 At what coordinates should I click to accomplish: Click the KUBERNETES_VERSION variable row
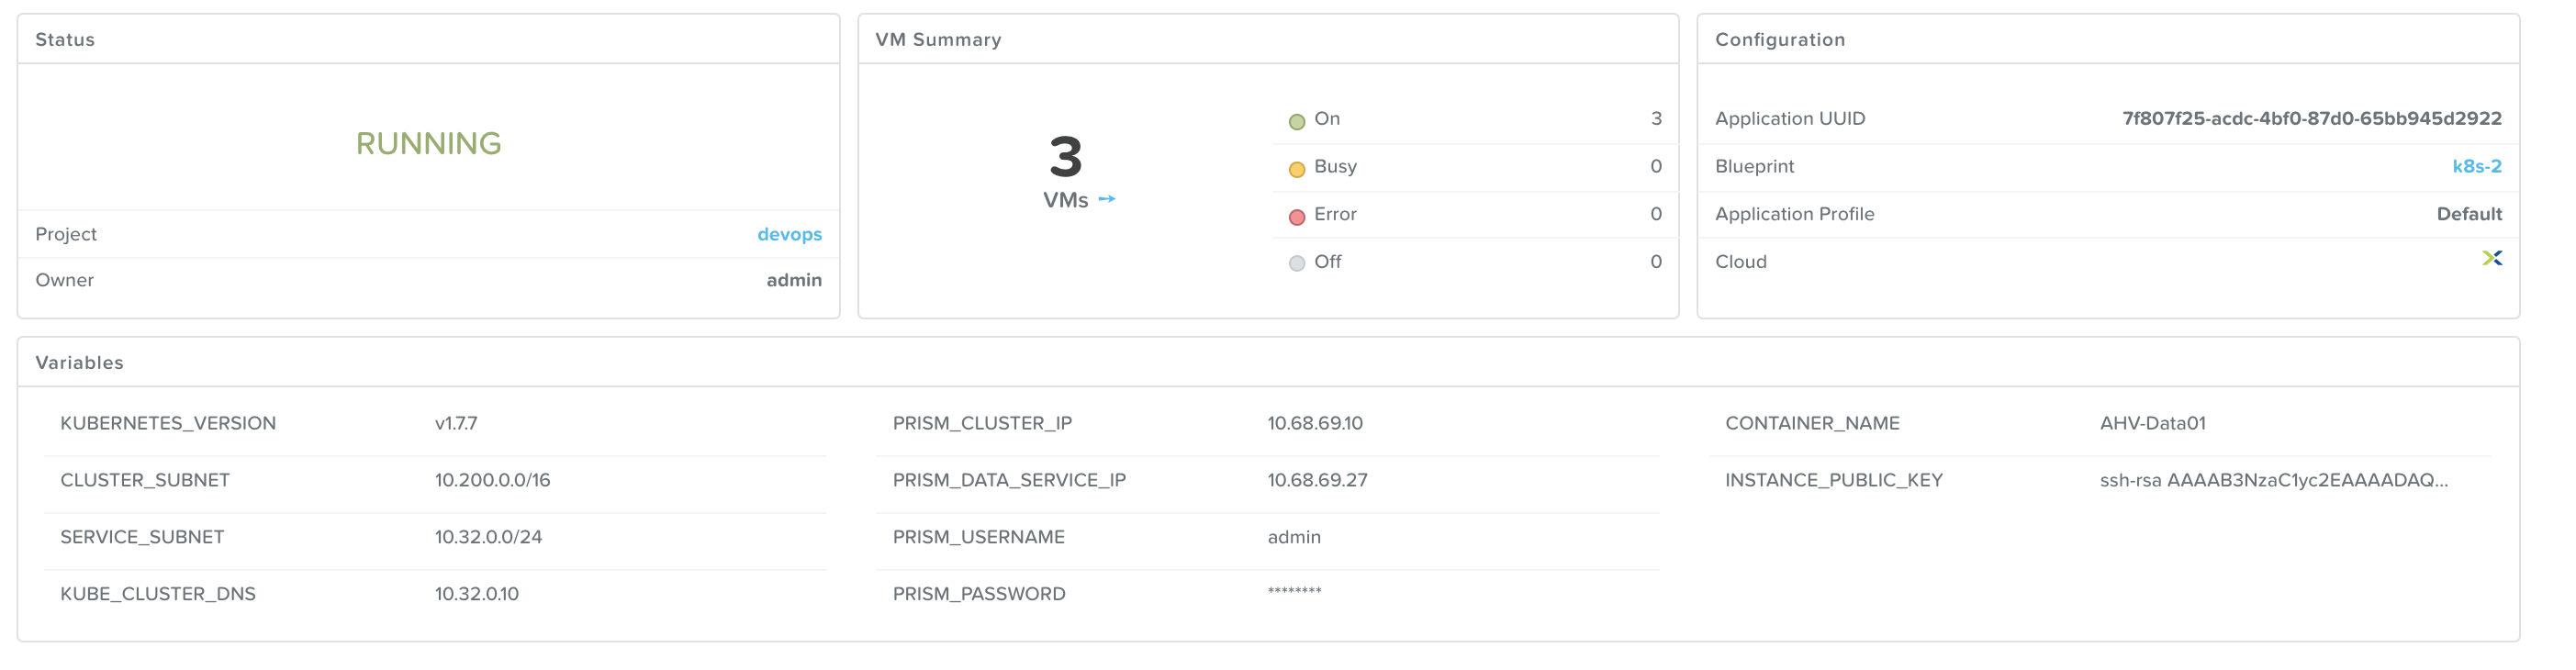click(x=435, y=423)
